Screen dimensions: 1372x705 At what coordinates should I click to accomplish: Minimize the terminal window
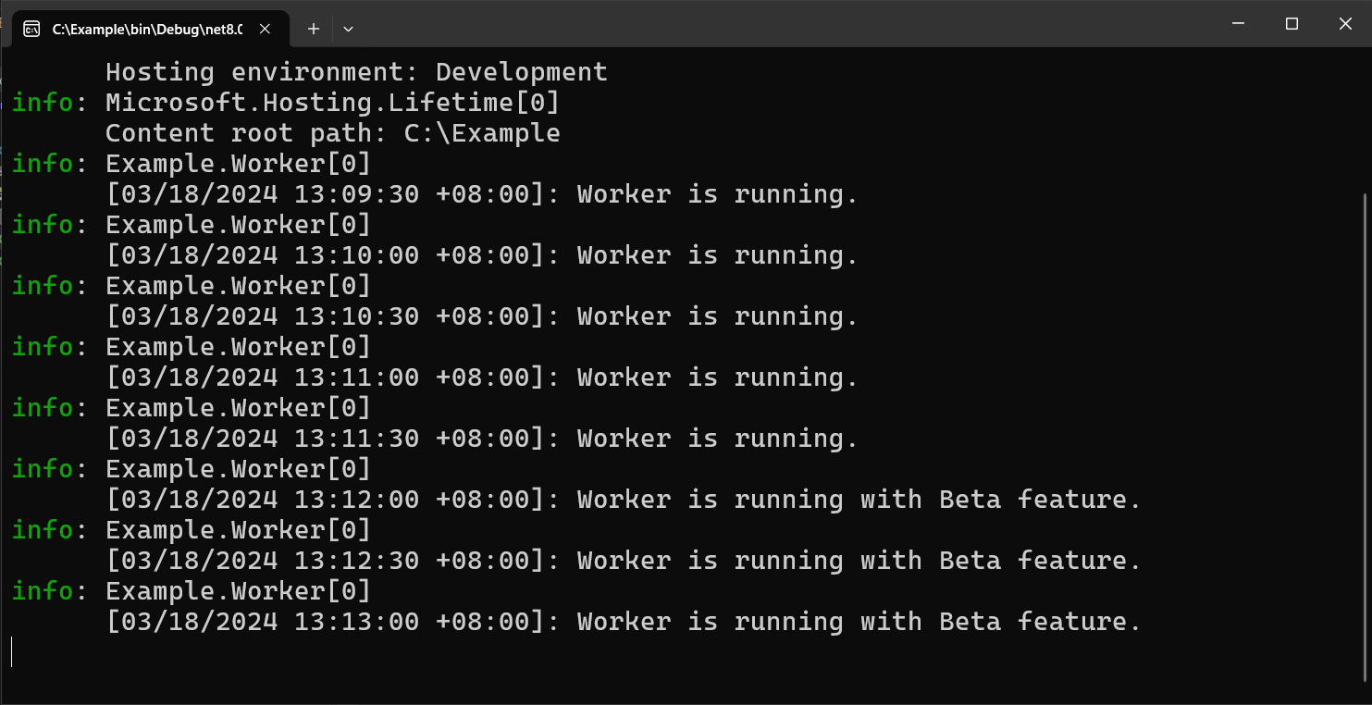click(x=1238, y=23)
